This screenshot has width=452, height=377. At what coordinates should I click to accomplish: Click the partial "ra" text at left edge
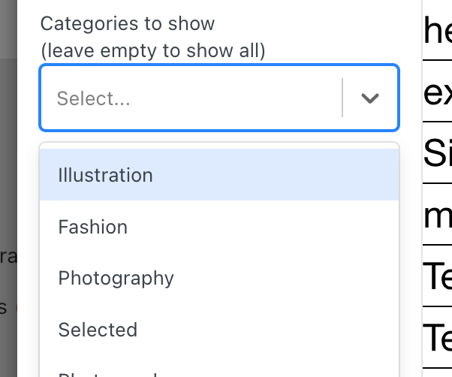pyautogui.click(x=8, y=256)
